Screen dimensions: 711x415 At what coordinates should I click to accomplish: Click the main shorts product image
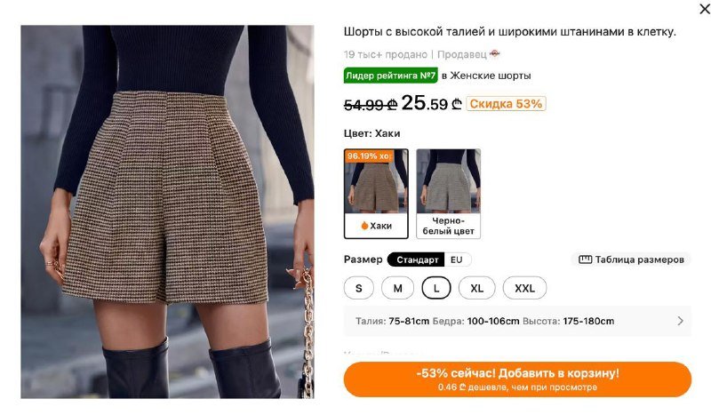[x=167, y=211]
